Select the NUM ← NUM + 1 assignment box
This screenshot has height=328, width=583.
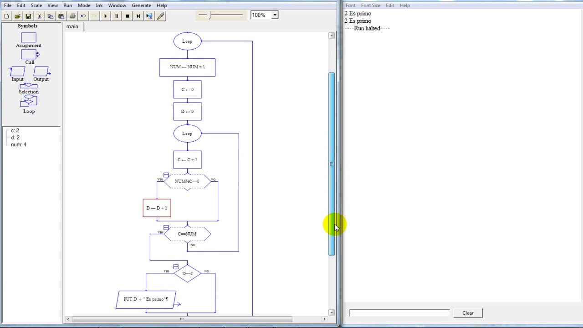[x=187, y=67]
